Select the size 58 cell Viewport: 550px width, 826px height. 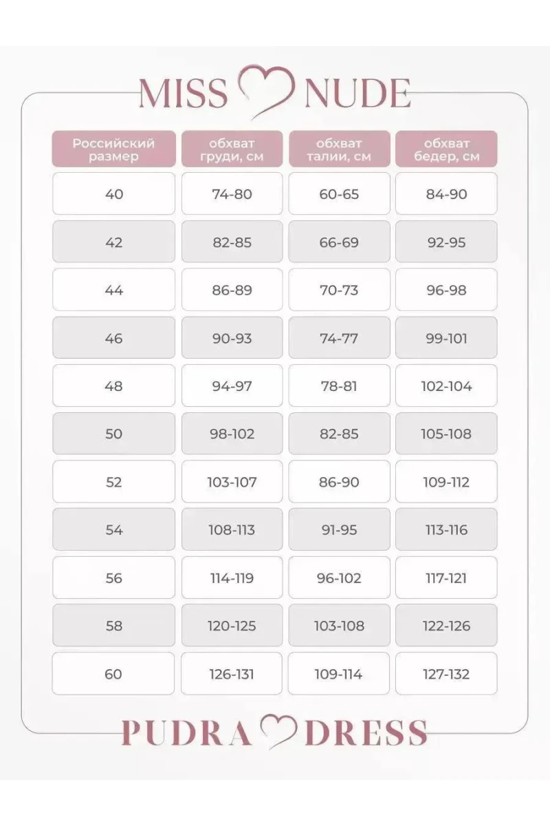coord(114,626)
